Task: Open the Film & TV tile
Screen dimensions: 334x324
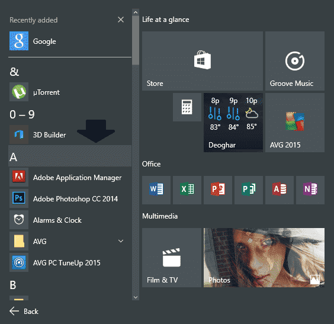Action: coord(172,258)
